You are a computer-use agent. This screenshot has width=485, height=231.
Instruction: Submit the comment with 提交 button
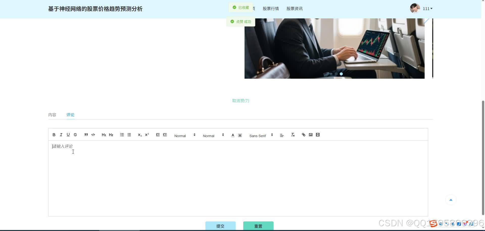coord(221,226)
